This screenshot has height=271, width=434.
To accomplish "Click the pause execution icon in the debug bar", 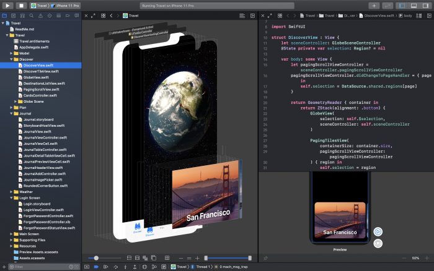I will [106, 267].
